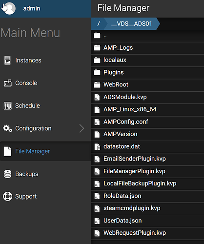Open the Plugins folder
204x244 pixels.
click(147, 72)
